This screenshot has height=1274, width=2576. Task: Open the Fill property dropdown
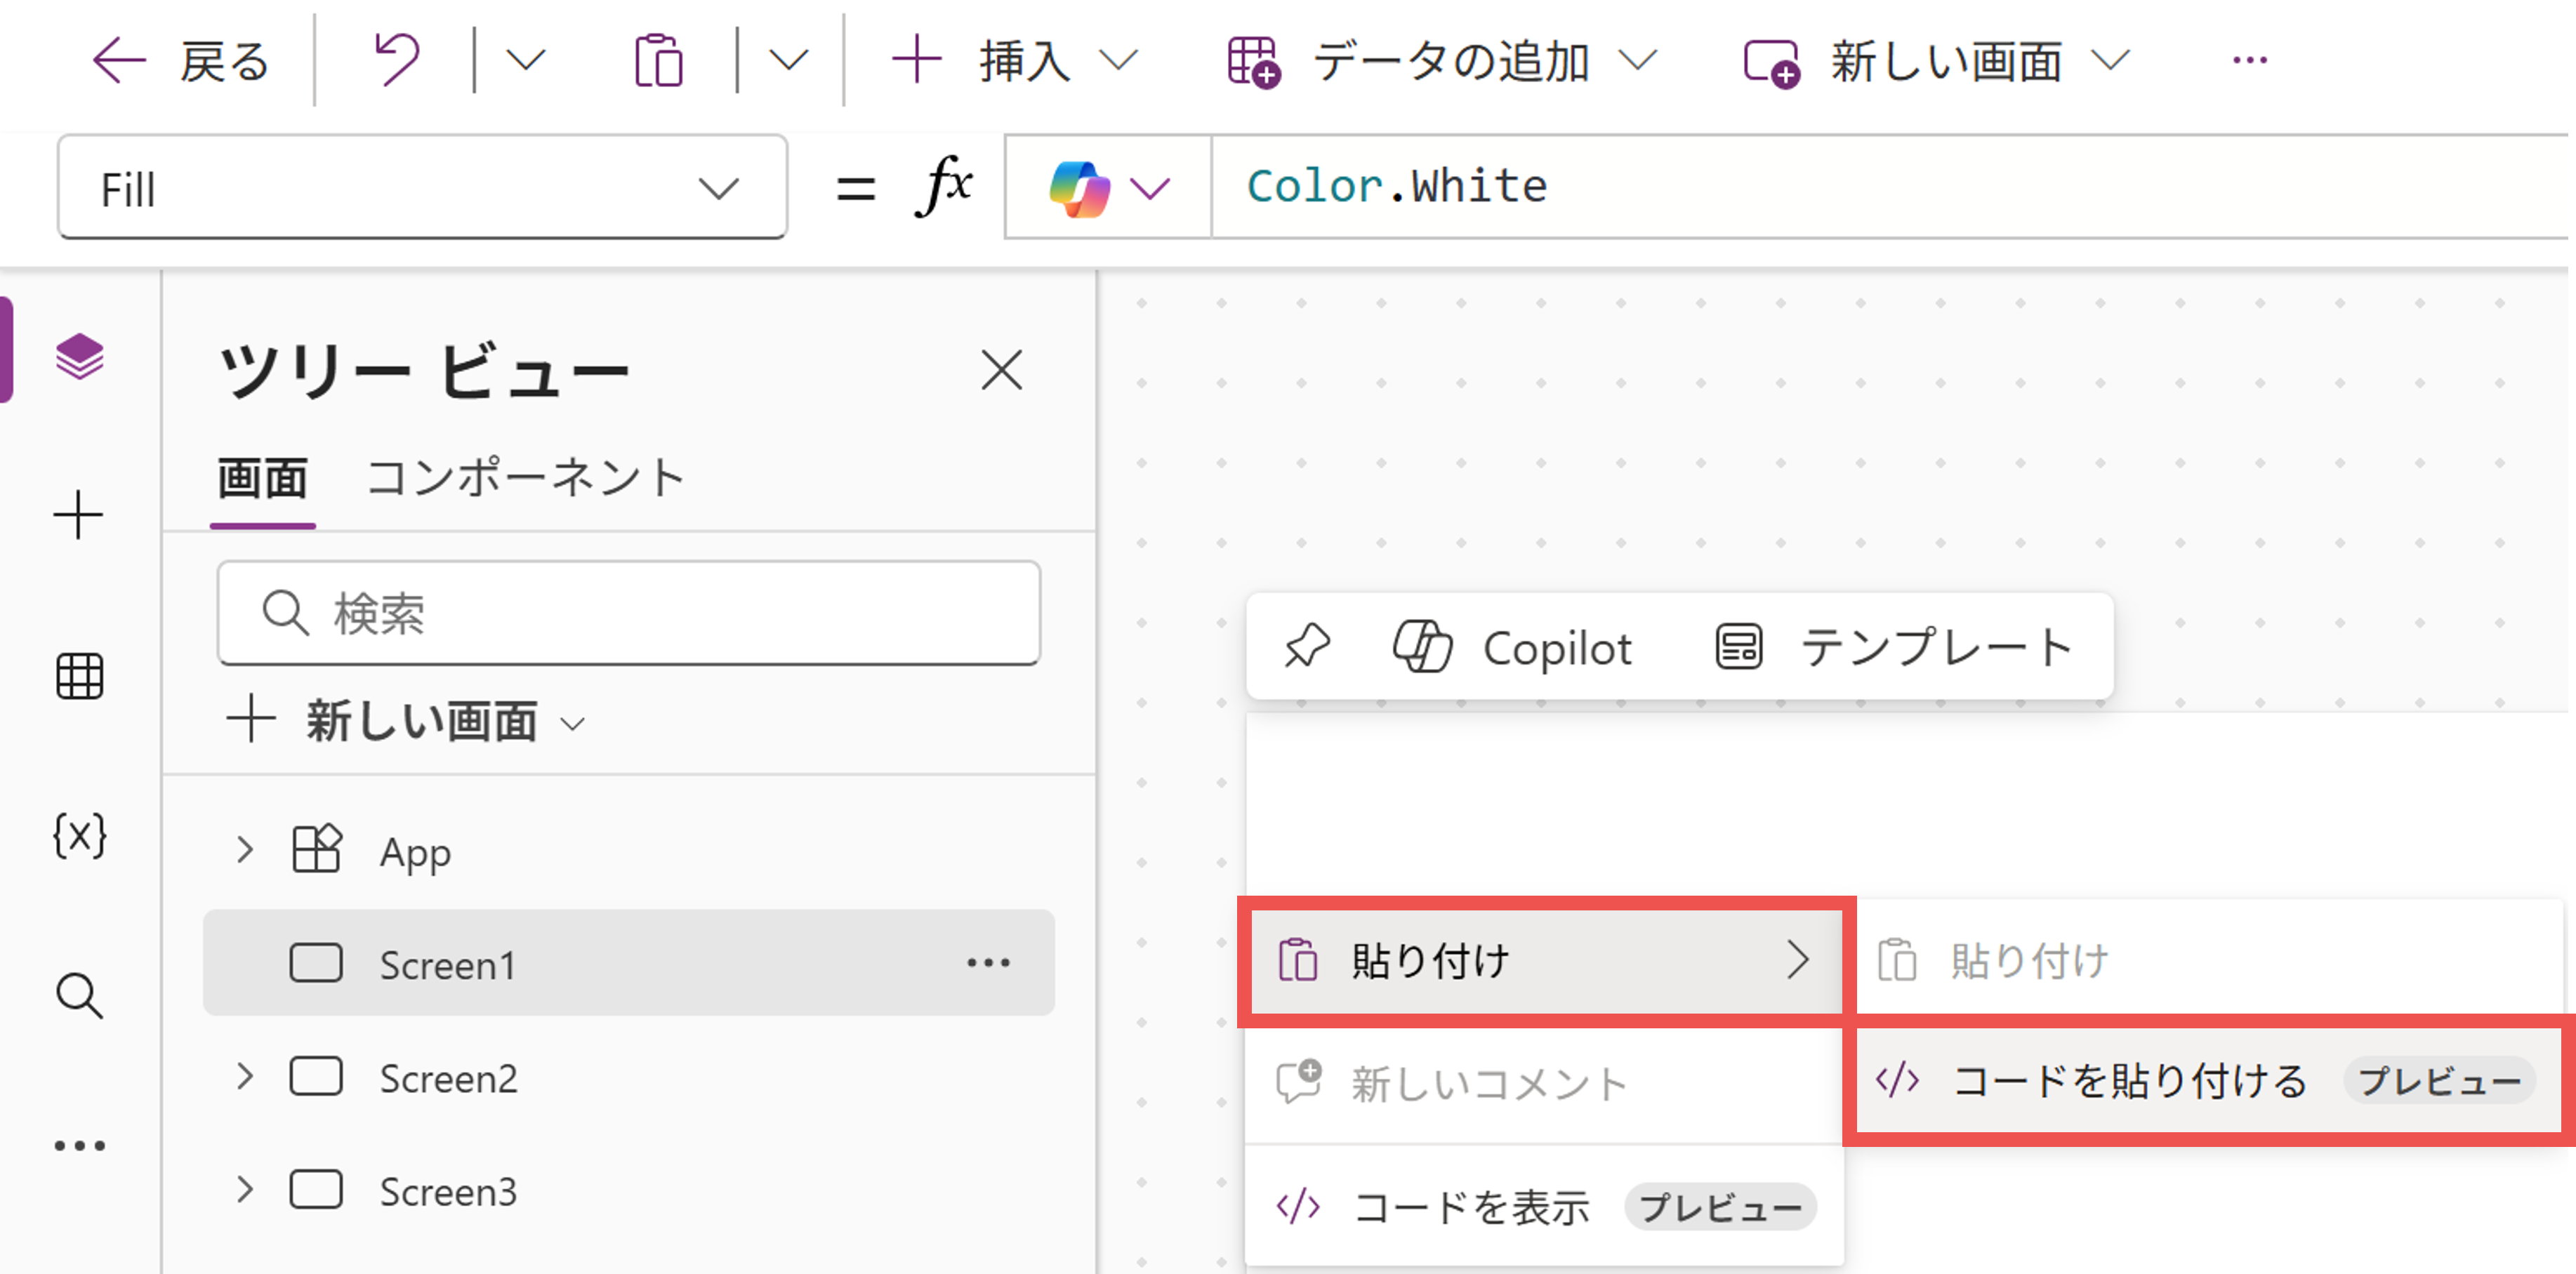[x=421, y=188]
